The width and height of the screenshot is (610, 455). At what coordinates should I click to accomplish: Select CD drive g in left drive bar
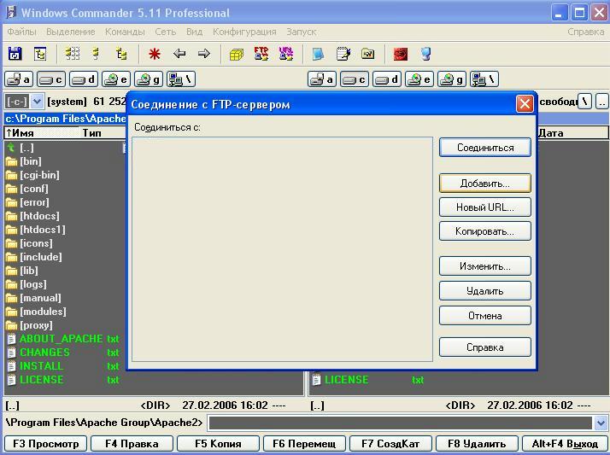coord(148,79)
